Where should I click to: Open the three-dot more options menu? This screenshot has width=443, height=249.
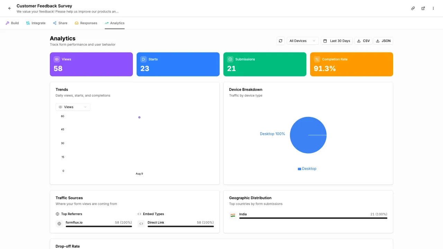(x=433, y=8)
